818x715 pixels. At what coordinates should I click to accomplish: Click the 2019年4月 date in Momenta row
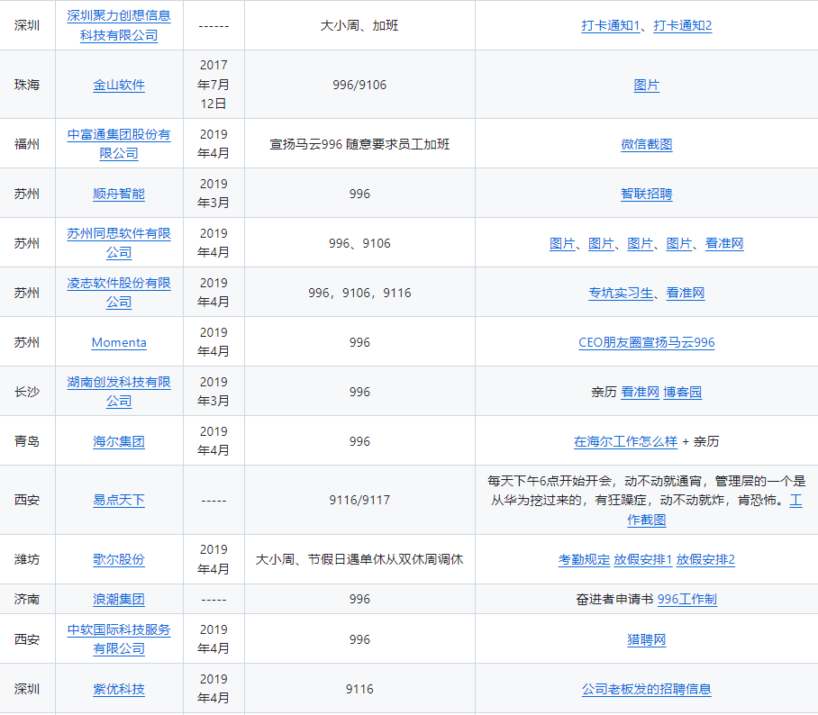click(214, 342)
